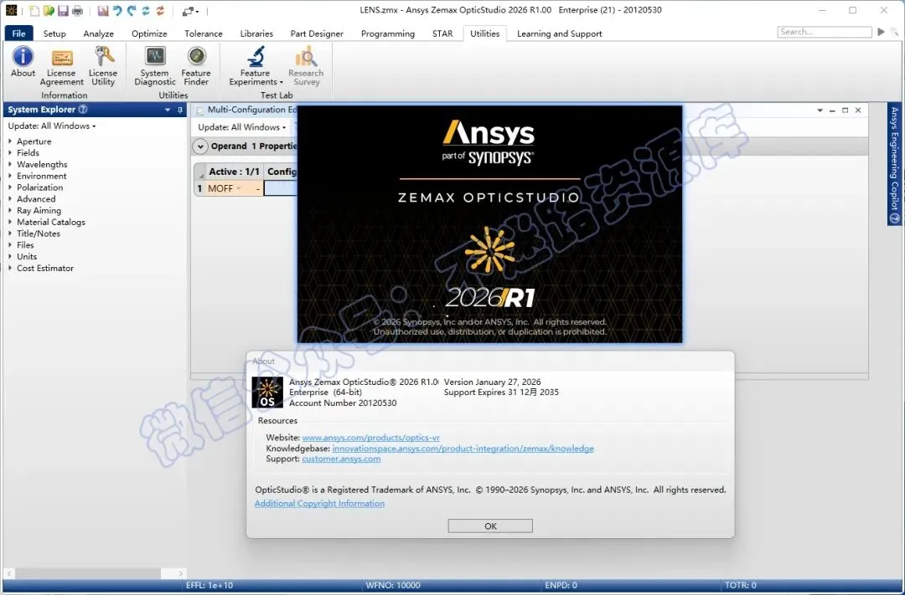Expand the Fields tree node

pos(10,153)
